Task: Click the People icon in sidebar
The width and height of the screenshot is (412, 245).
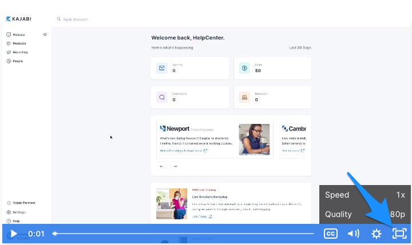Action: pos(9,61)
